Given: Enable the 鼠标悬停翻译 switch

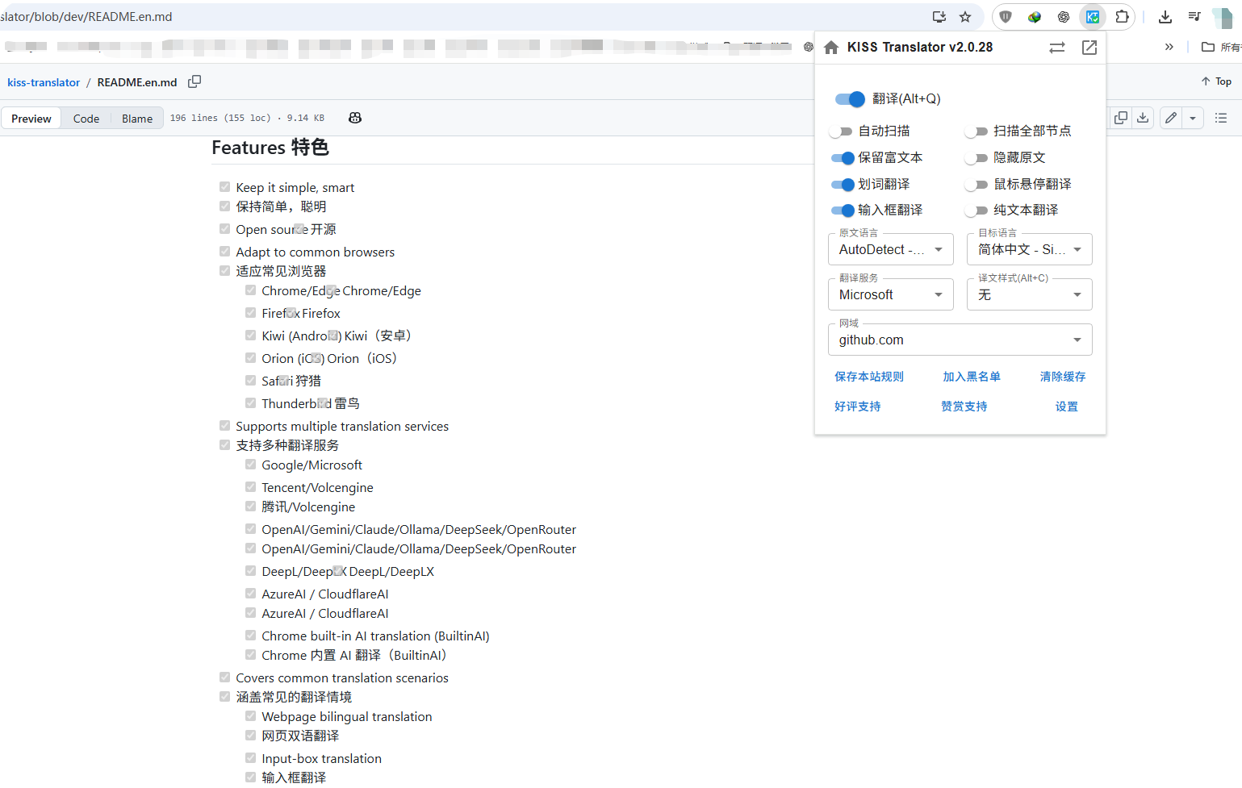Looking at the screenshot, I should tap(976, 185).
